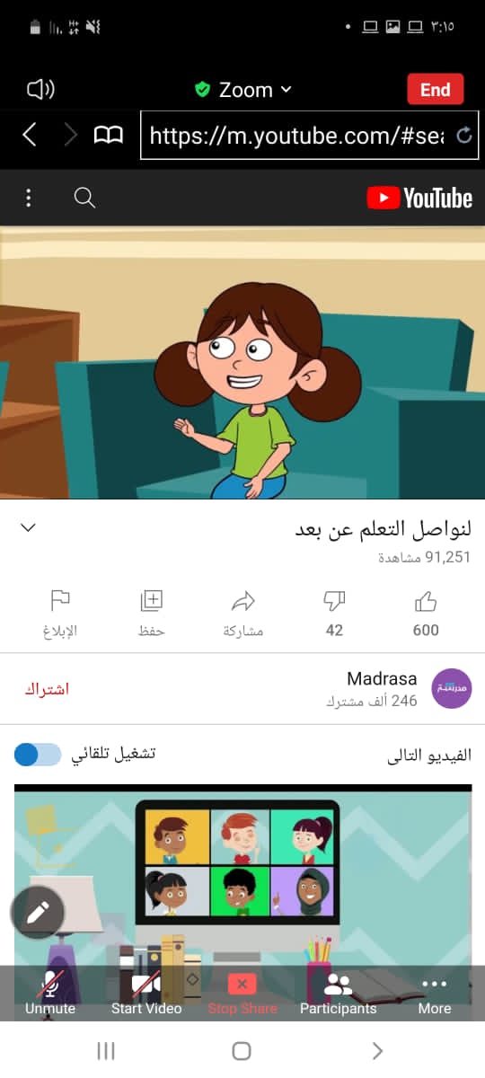485x1078 pixels.
Task: Subscribe to Madrasa channel
Action: (47, 689)
